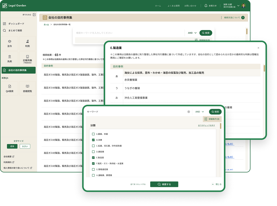277x206 pixels.
Task: Click the search panel 検索 button
Action: pos(215,112)
